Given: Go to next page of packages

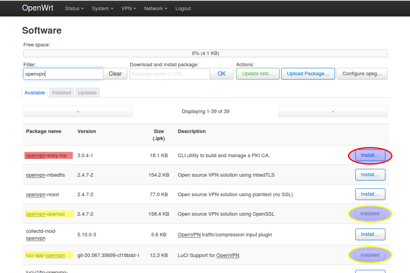Looking at the screenshot, I should pos(333,112).
